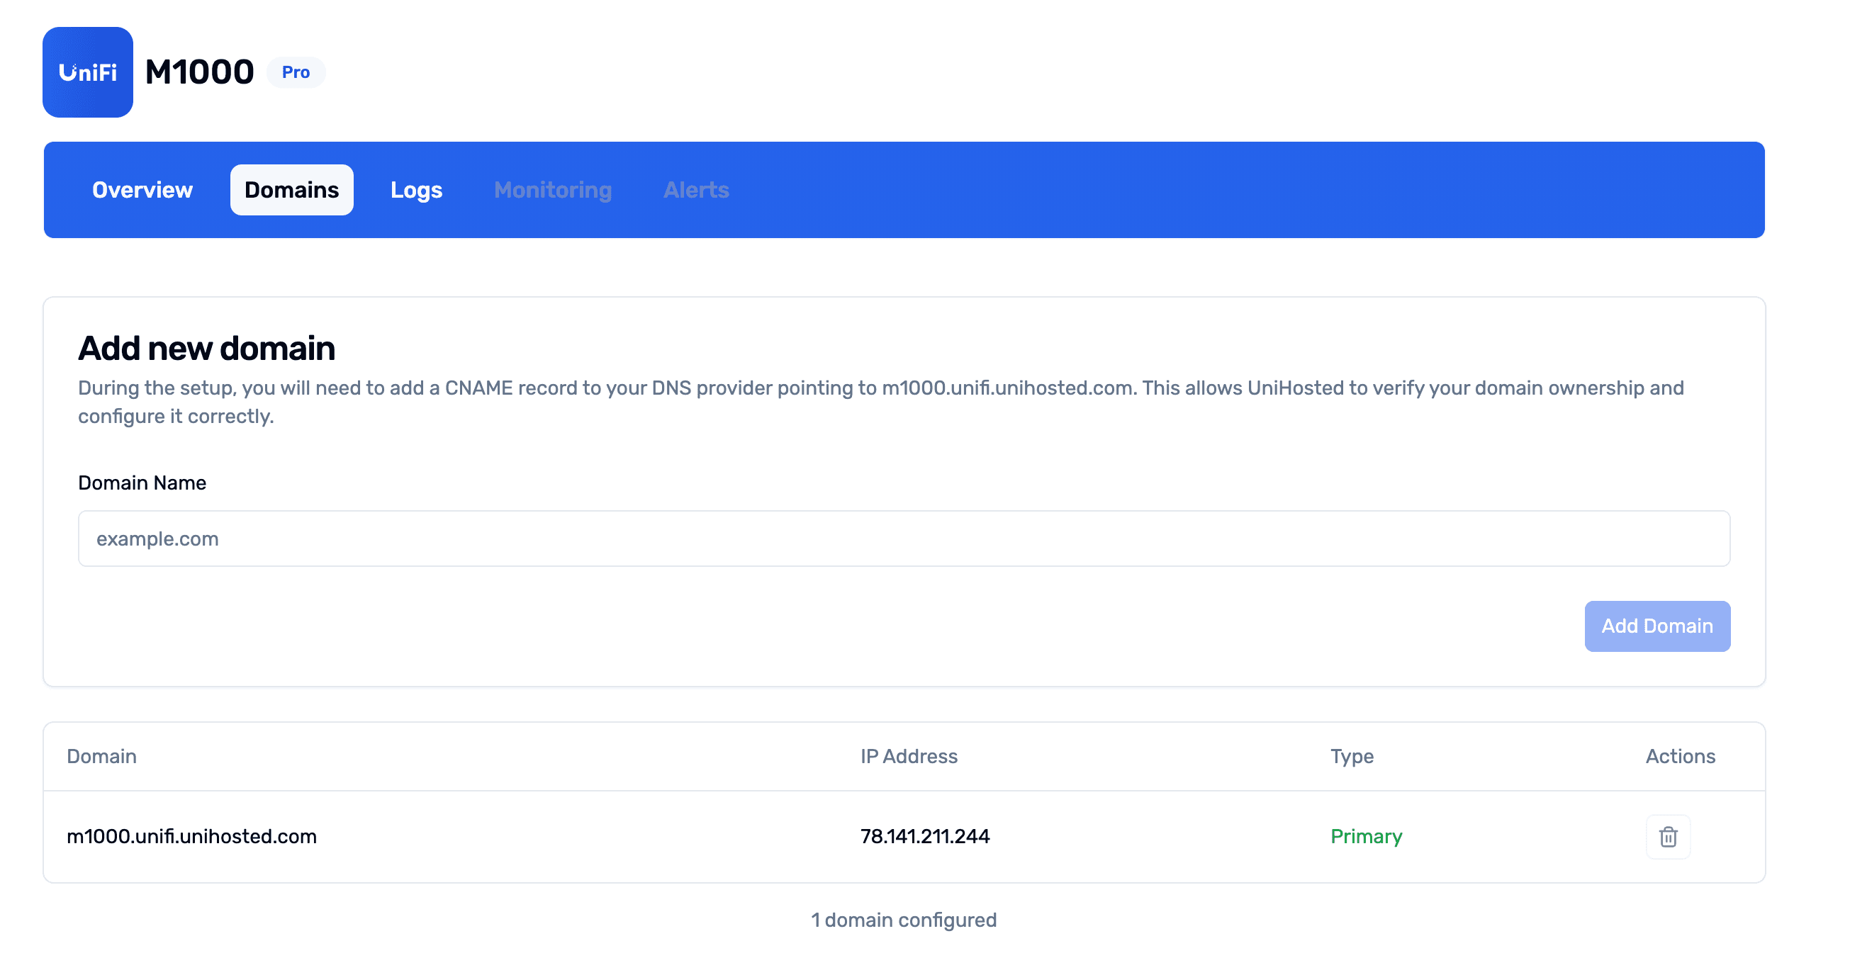The height and width of the screenshot is (975, 1850).
Task: Click the UniFi logo icon
Action: (x=88, y=72)
